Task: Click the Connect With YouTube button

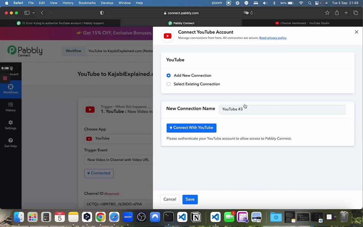Action: click(x=191, y=128)
